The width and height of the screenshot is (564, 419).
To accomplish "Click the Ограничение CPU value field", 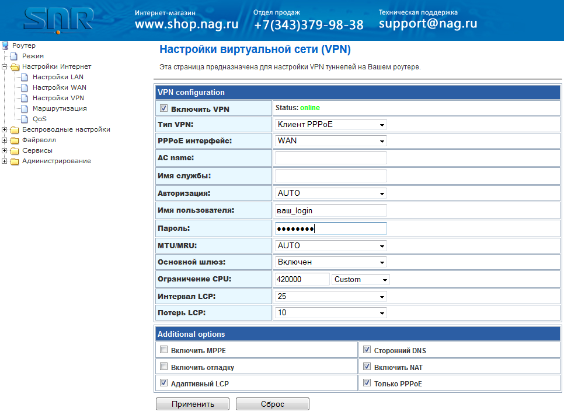I will pyautogui.click(x=302, y=280).
